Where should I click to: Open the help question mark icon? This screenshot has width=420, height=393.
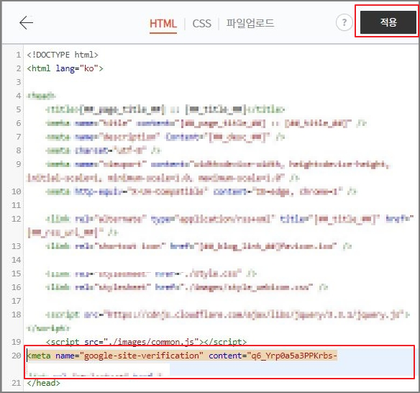[x=344, y=22]
